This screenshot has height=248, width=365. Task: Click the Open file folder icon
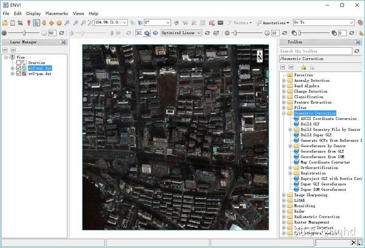(x=5, y=22)
